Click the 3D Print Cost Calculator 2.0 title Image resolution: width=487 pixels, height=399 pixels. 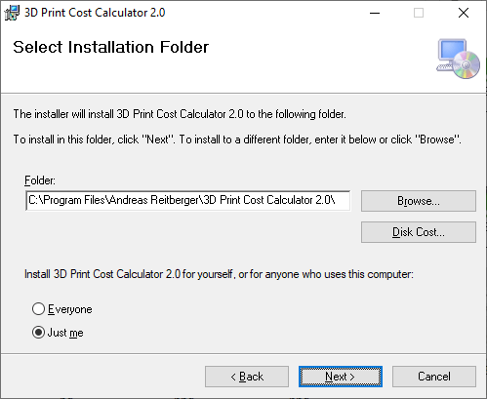pos(95,13)
